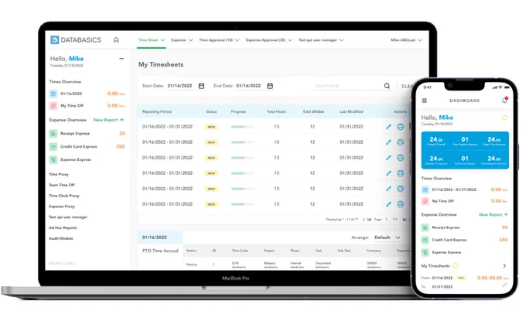Go to last page using pagination icon
Image resolution: width=526 pixels, height=311 pixels.
click(405, 220)
